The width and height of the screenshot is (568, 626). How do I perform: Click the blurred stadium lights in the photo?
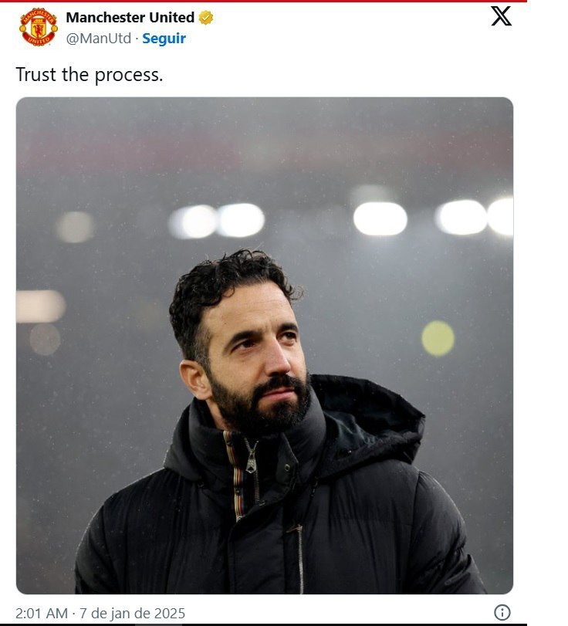pos(380,218)
